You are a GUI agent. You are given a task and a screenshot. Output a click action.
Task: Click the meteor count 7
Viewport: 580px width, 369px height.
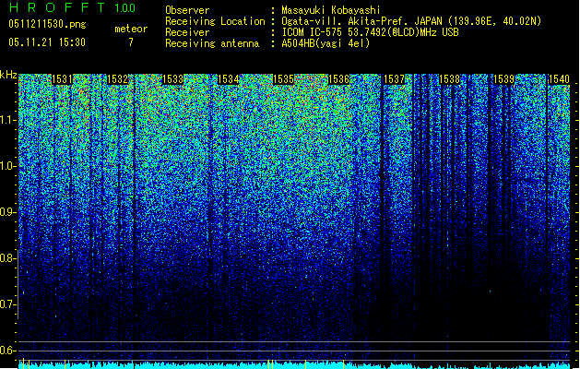coord(131,42)
